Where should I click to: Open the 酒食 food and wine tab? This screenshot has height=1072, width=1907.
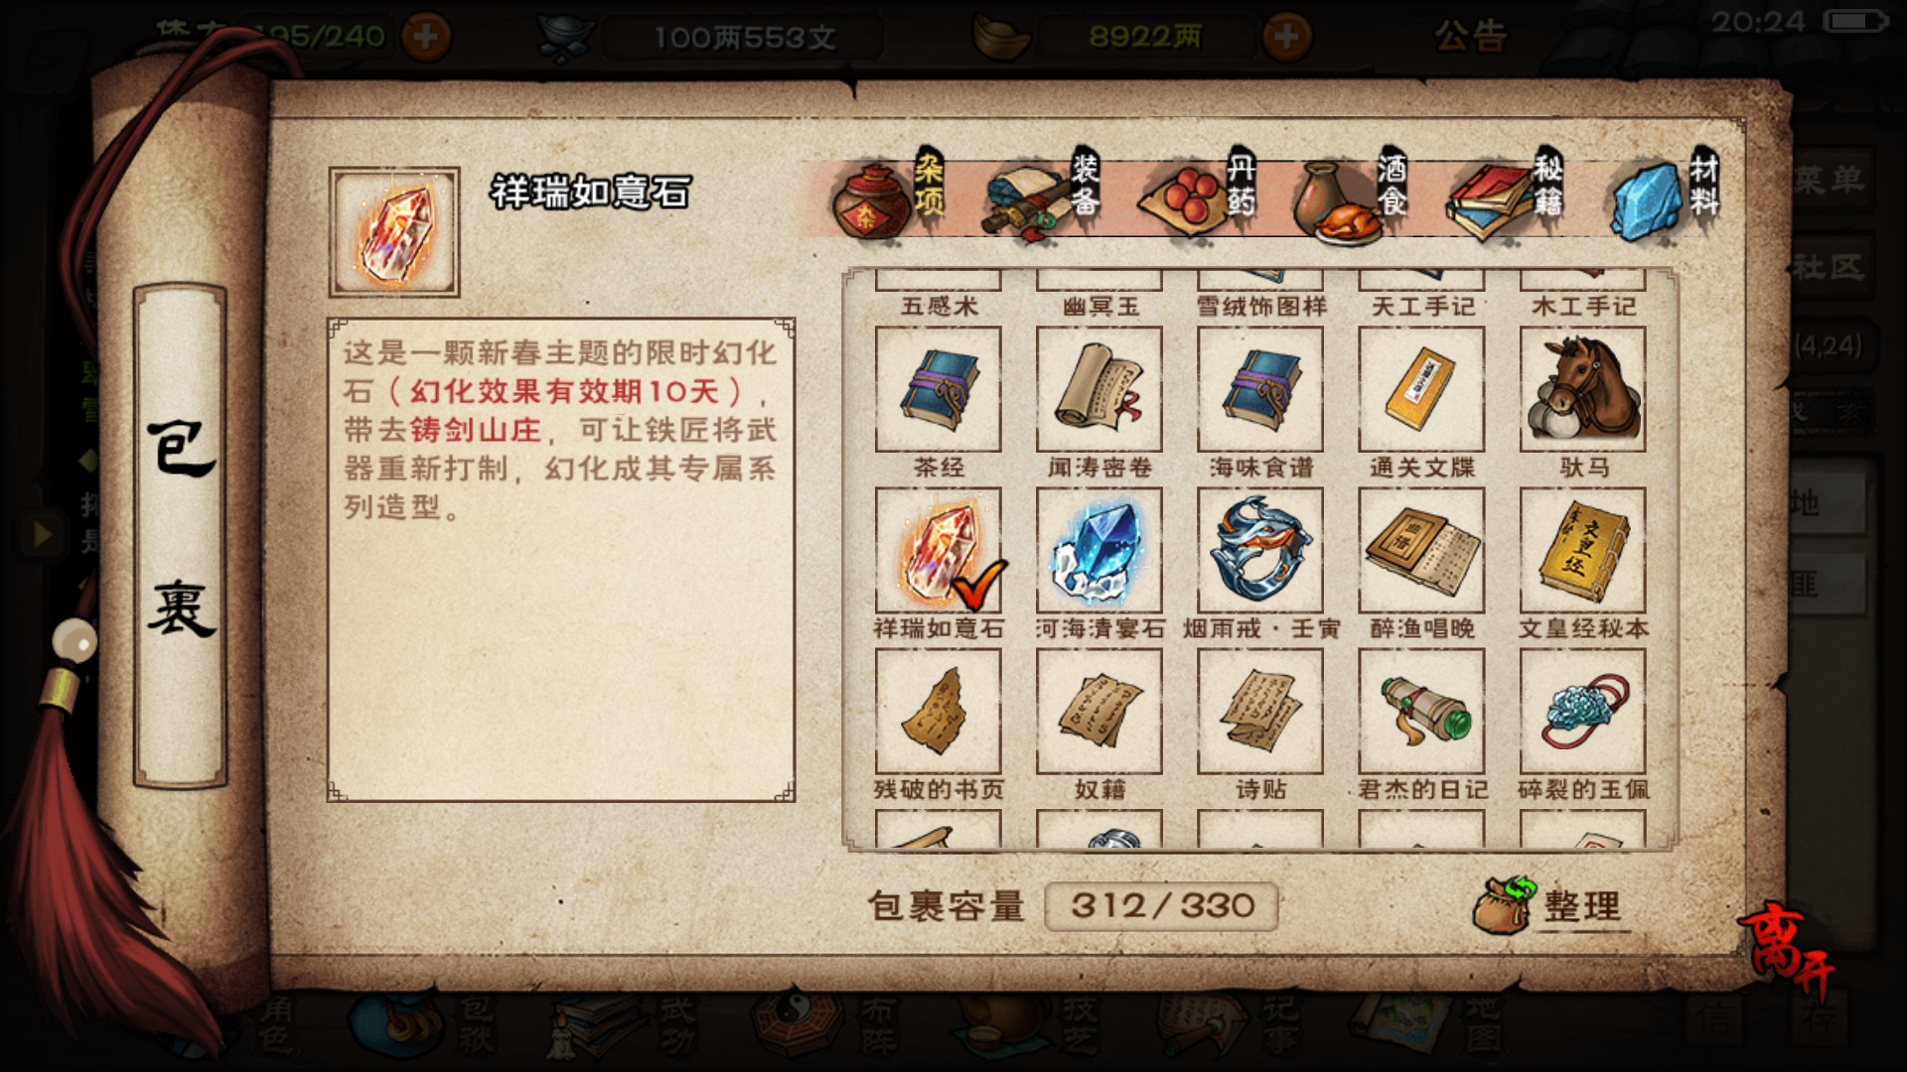click(1353, 197)
